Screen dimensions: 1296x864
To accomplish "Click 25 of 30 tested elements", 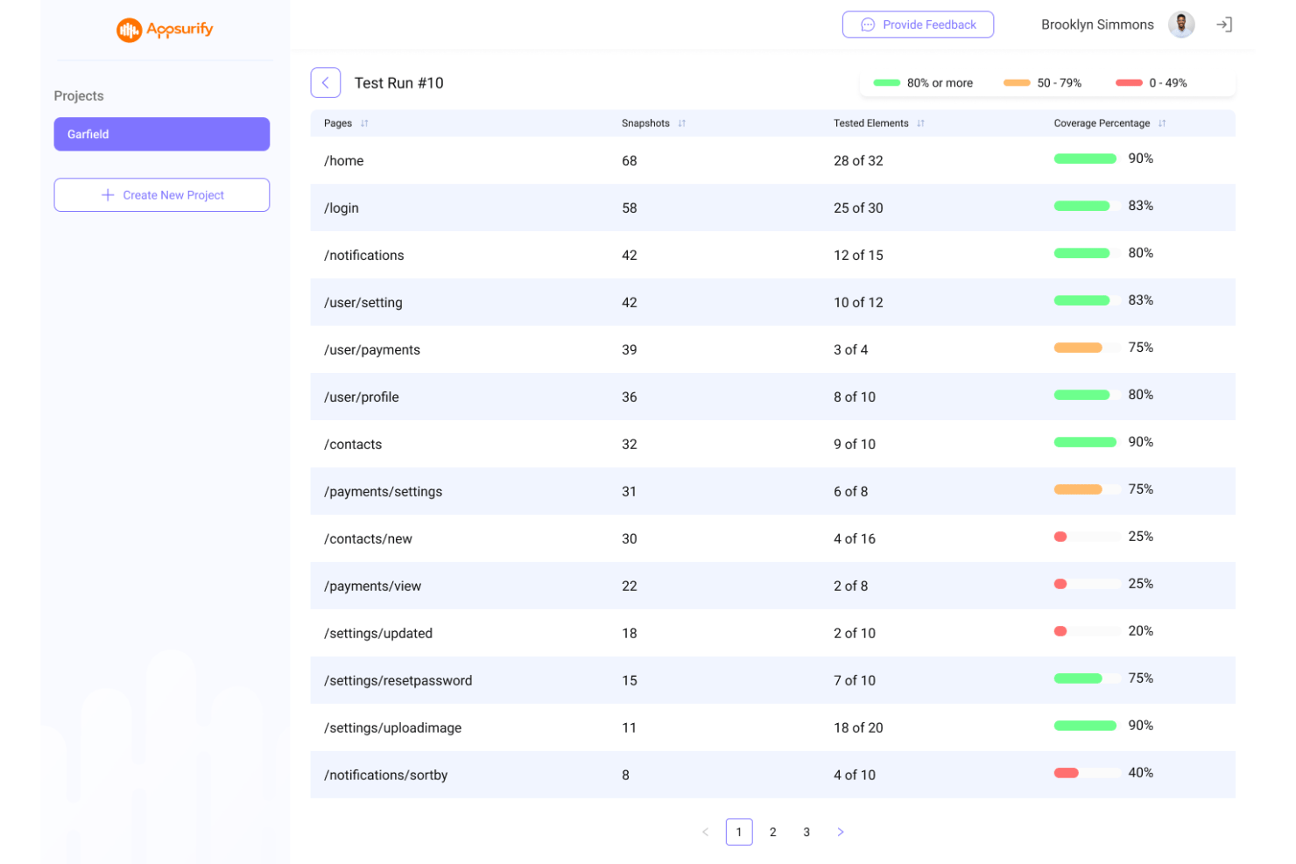I will [858, 208].
